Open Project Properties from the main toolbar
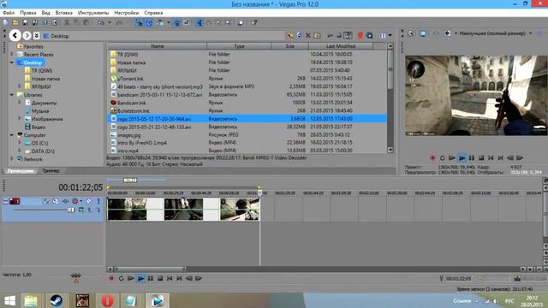The image size is (548, 308). click(55, 23)
